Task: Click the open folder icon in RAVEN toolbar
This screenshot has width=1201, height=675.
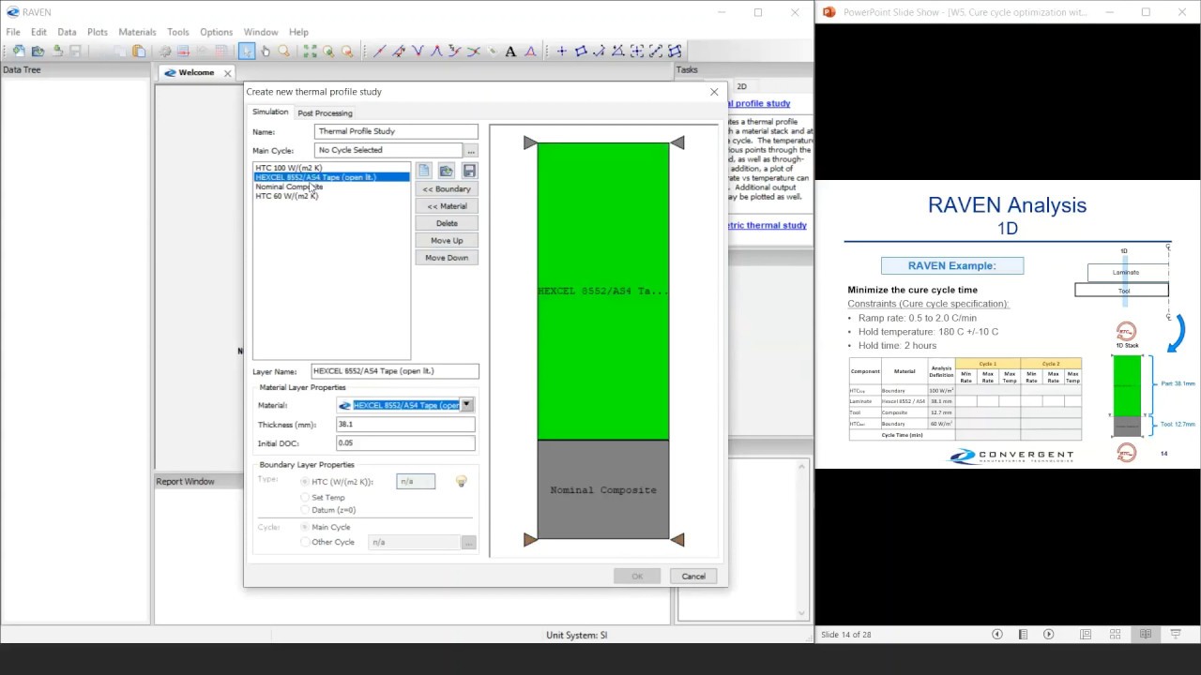Action: [38, 52]
